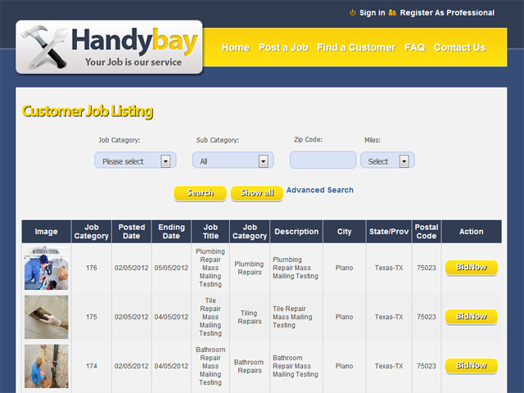524x393 pixels.
Task: Open Find a Customer menu item
Action: coord(356,47)
